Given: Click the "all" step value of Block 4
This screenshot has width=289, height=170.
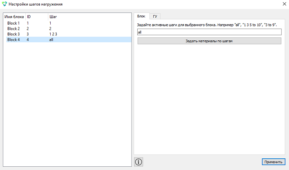Looking at the screenshot, I should click(x=51, y=39).
